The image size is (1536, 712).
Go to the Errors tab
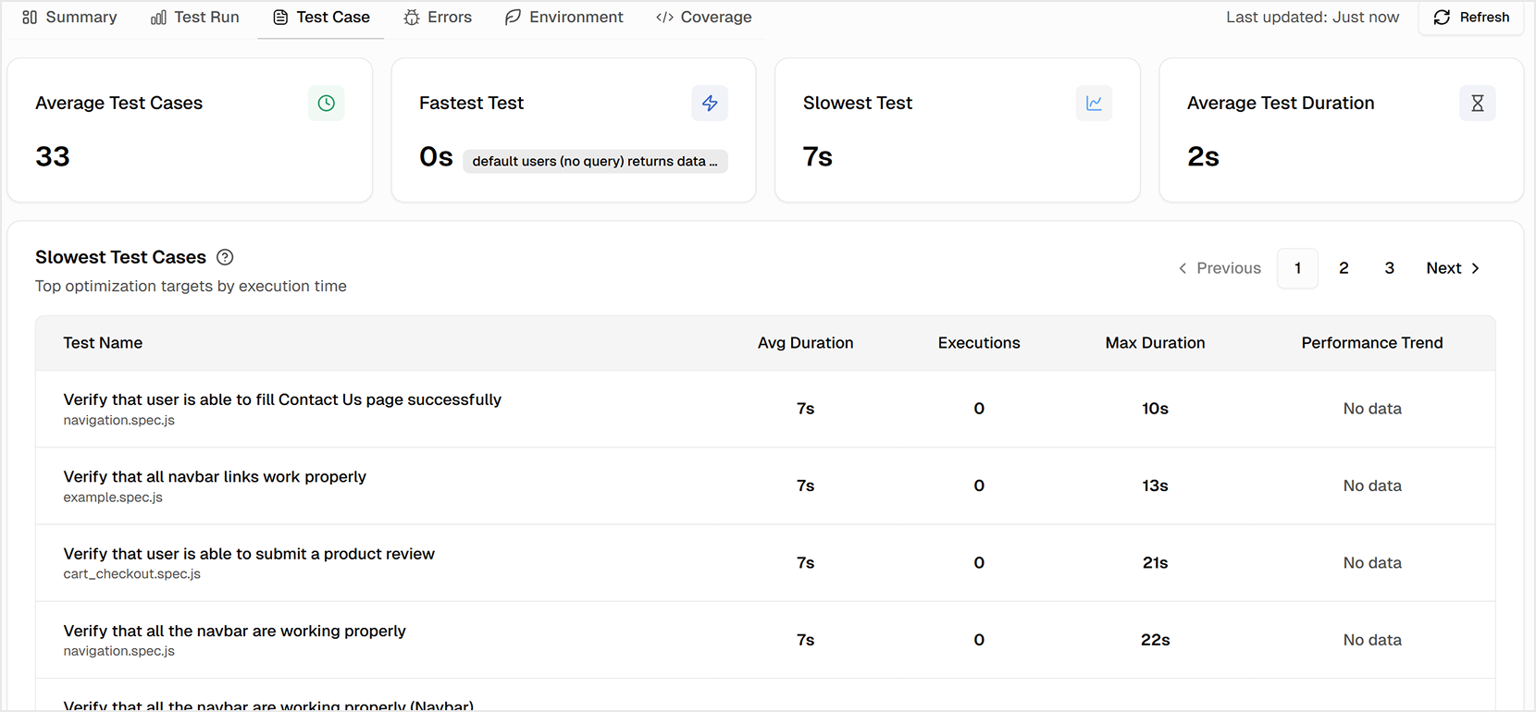coord(438,18)
